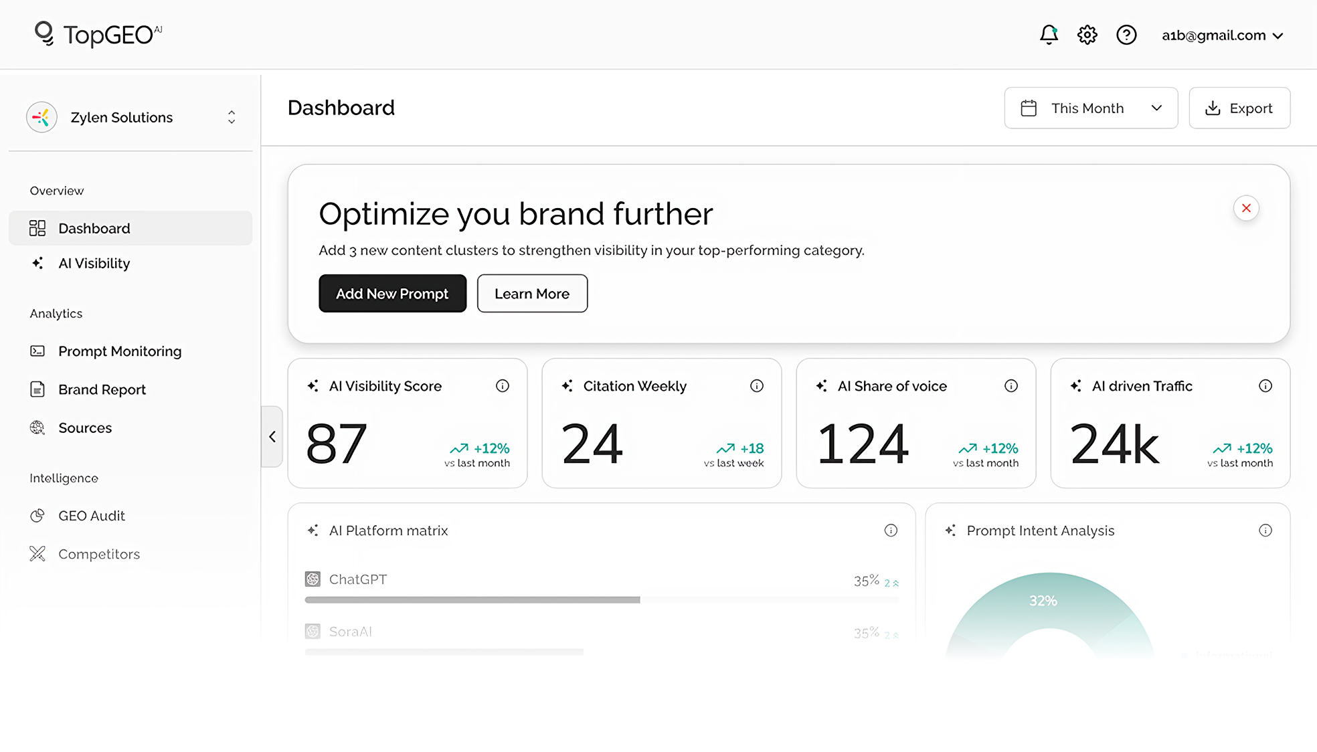The width and height of the screenshot is (1317, 752).
Task: Open the notifications bell icon
Action: tap(1049, 35)
